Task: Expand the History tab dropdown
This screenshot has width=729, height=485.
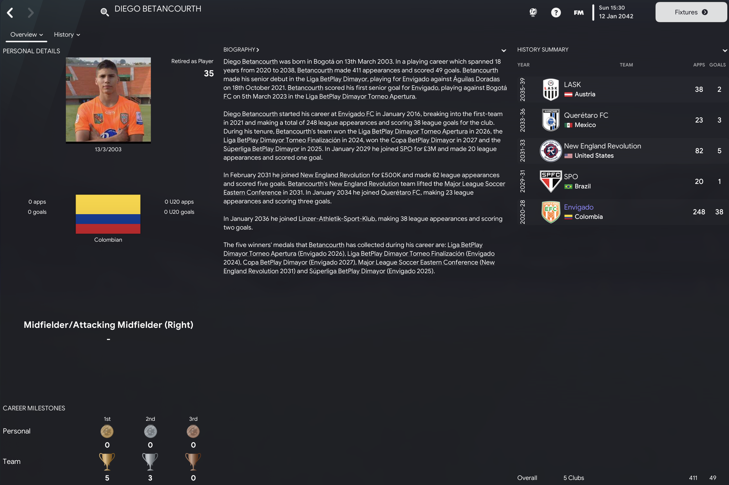Action: pyautogui.click(x=67, y=35)
